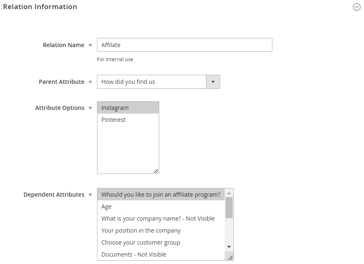Collapse the Relation Information section
The height and width of the screenshot is (264, 364).
[357, 7]
